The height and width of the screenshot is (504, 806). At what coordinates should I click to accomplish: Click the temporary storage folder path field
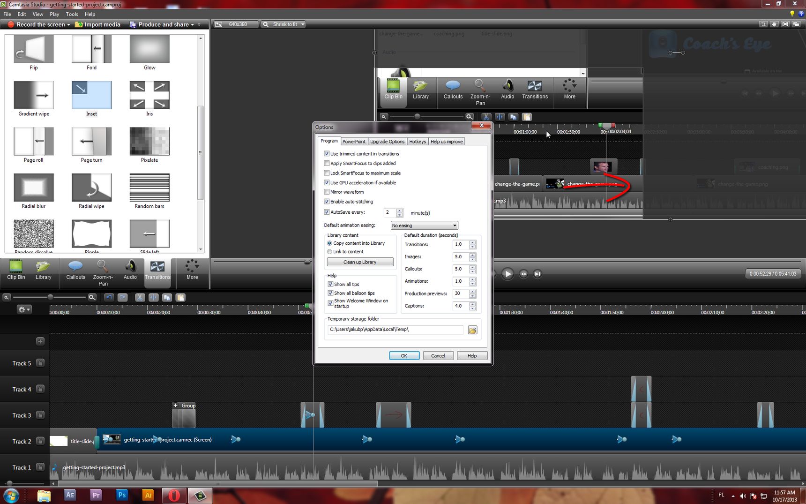click(395, 330)
